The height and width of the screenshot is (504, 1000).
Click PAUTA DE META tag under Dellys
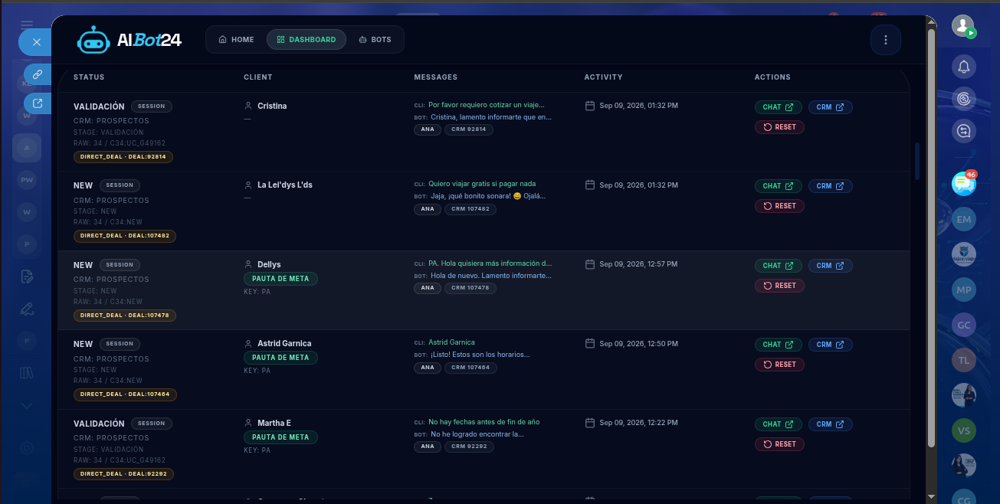point(280,279)
